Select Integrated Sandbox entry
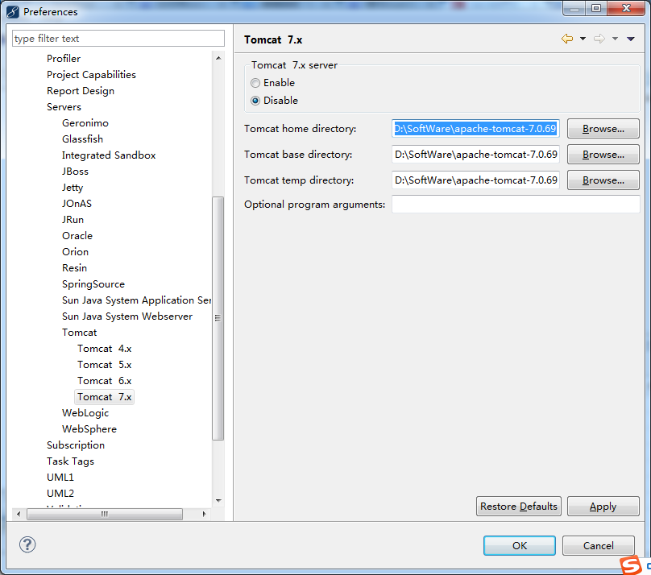651x575 pixels. click(x=109, y=155)
